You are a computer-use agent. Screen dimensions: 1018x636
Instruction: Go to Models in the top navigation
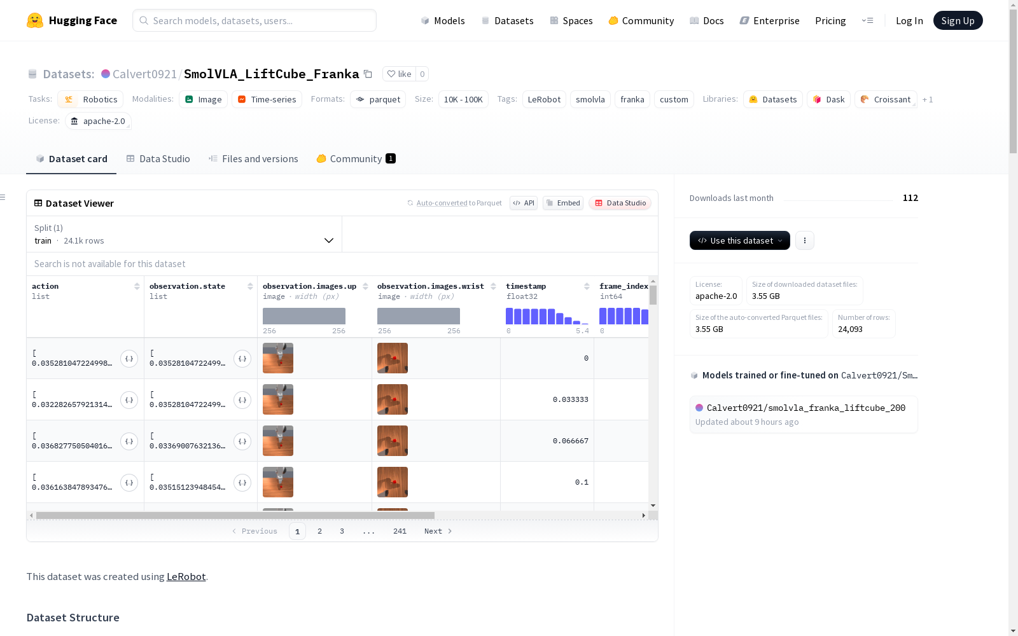tap(443, 20)
